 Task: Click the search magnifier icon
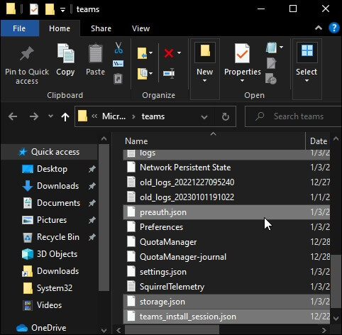(x=260, y=116)
